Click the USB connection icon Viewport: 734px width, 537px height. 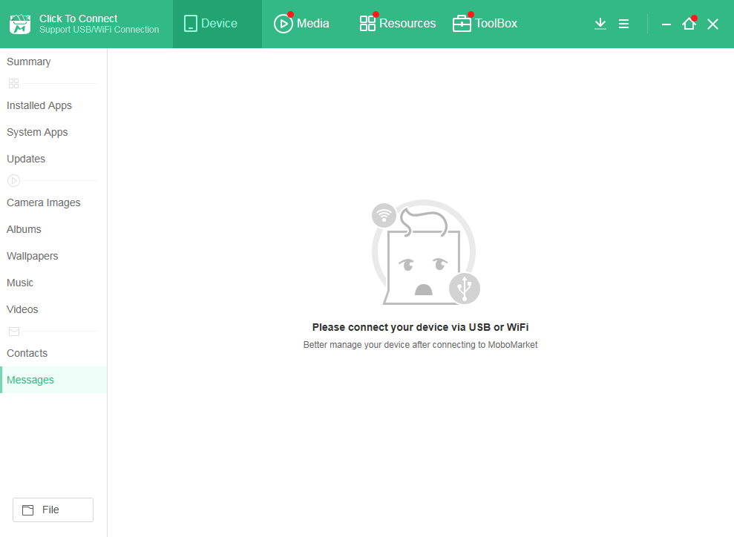pos(465,288)
